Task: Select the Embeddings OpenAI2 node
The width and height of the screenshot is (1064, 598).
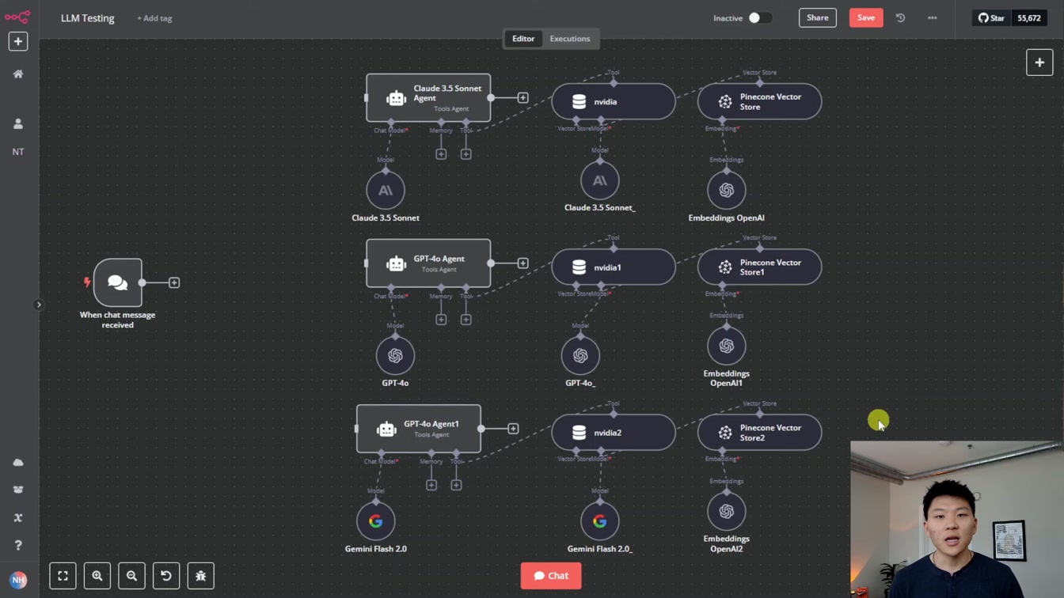Action: [726, 511]
